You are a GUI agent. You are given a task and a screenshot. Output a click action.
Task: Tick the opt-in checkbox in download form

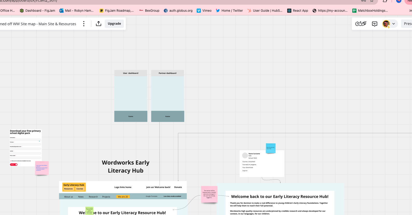tap(11, 161)
